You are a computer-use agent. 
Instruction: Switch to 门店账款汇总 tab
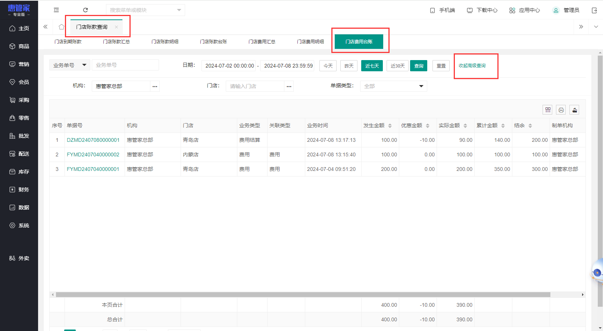click(116, 42)
